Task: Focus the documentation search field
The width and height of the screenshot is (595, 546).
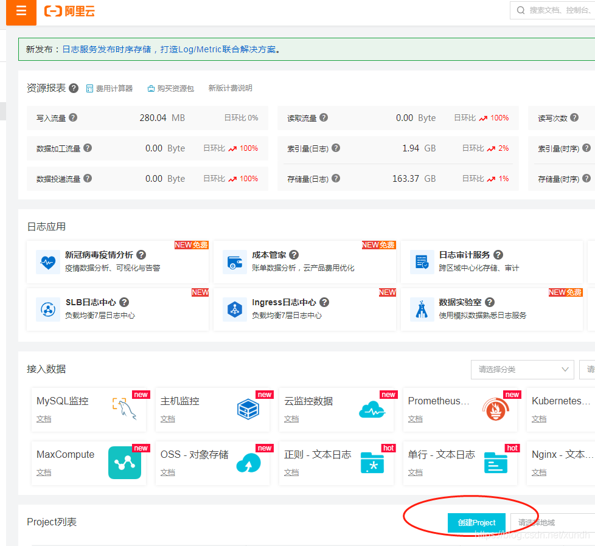Action: [x=552, y=10]
